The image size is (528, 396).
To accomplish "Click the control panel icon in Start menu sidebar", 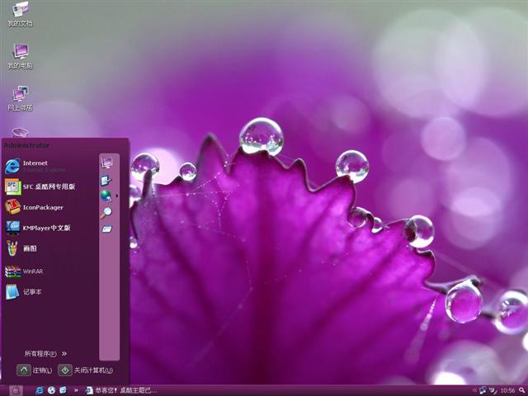I will tap(106, 181).
